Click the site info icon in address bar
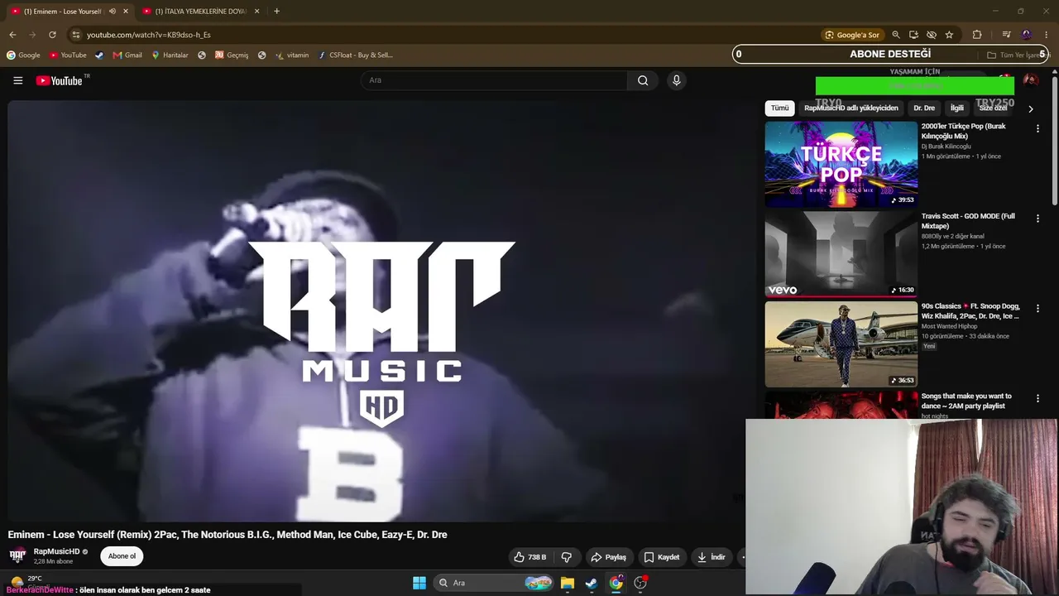The image size is (1059, 596). click(x=76, y=35)
